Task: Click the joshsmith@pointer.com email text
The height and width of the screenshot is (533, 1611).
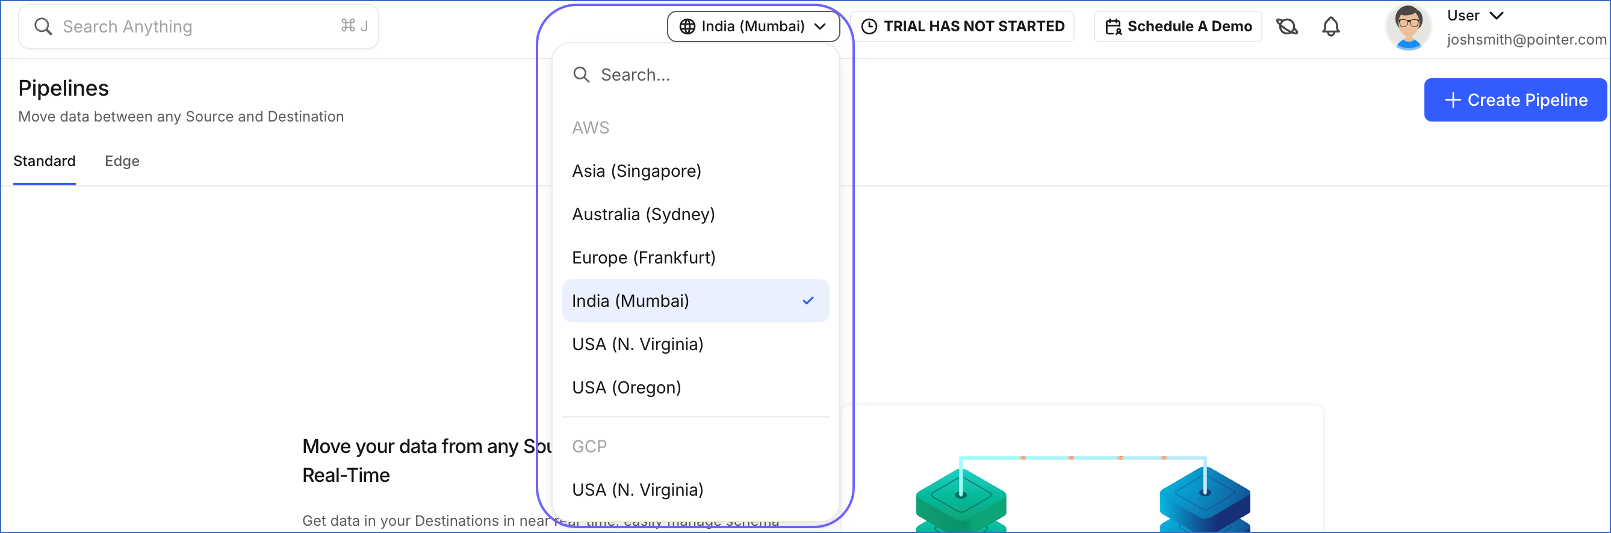Action: (x=1527, y=39)
